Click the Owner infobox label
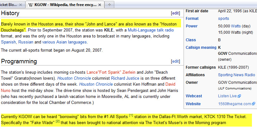 (x=192, y=82)
